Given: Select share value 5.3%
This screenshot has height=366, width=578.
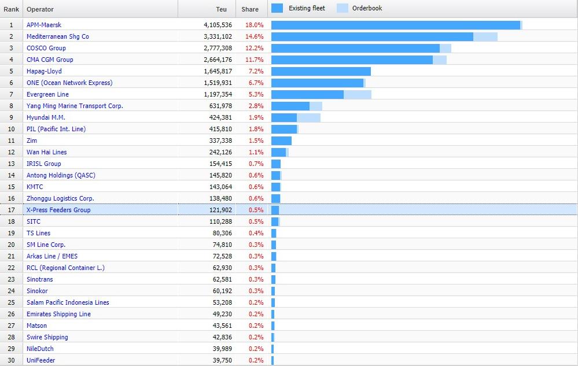Looking at the screenshot, I should pyautogui.click(x=256, y=95).
